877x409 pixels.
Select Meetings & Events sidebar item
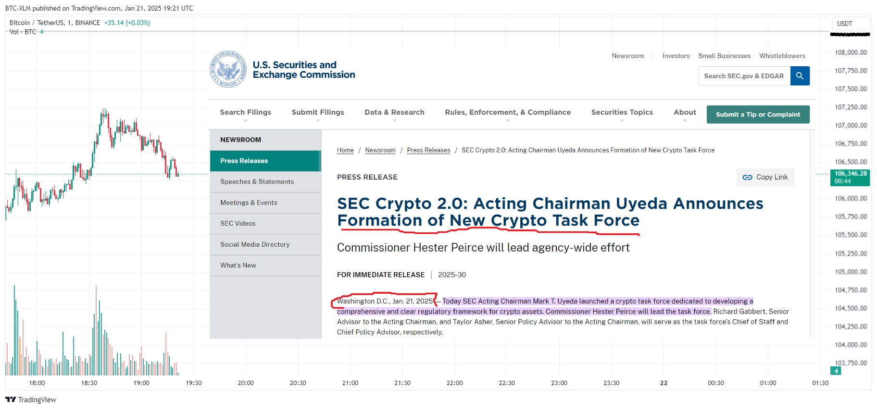coord(265,203)
